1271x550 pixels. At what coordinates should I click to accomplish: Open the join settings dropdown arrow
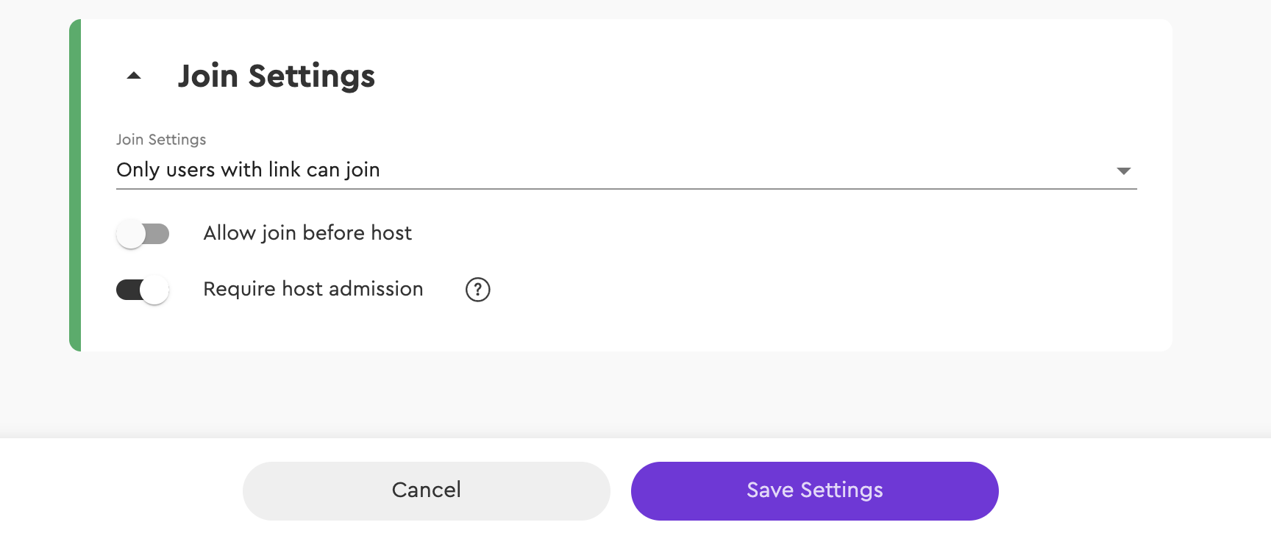point(1123,171)
